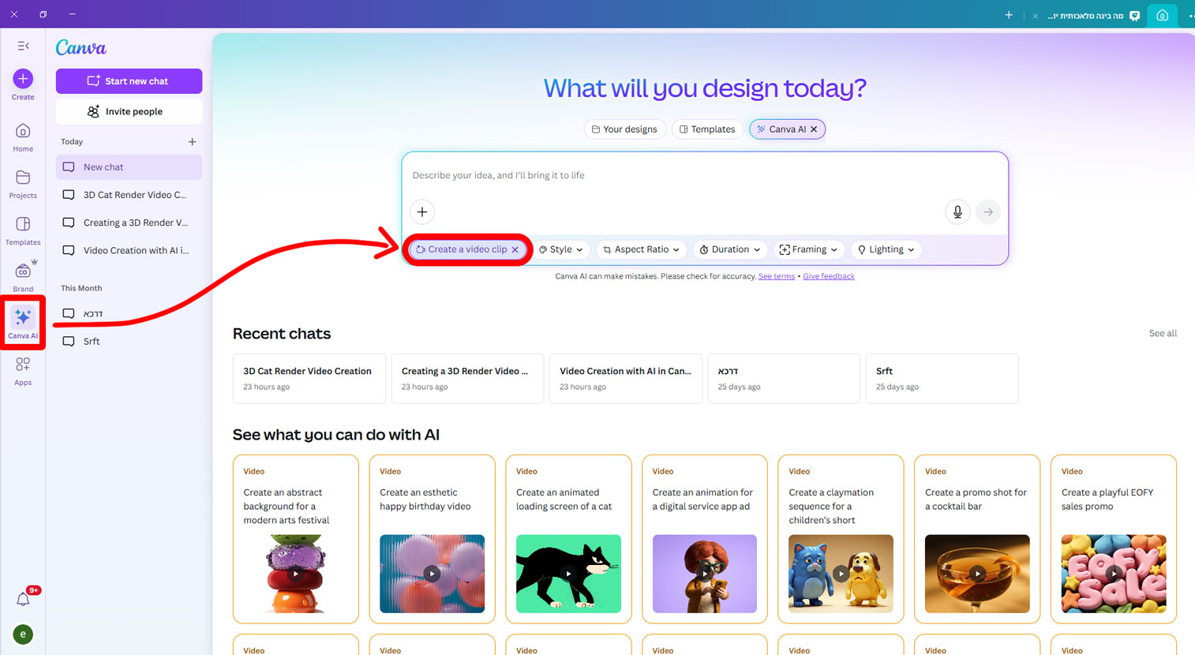The image size is (1195, 655).
Task: Select the Templates tab chip
Action: pos(707,129)
